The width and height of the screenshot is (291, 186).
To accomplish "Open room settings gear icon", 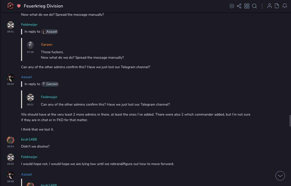I will (x=232, y=6).
